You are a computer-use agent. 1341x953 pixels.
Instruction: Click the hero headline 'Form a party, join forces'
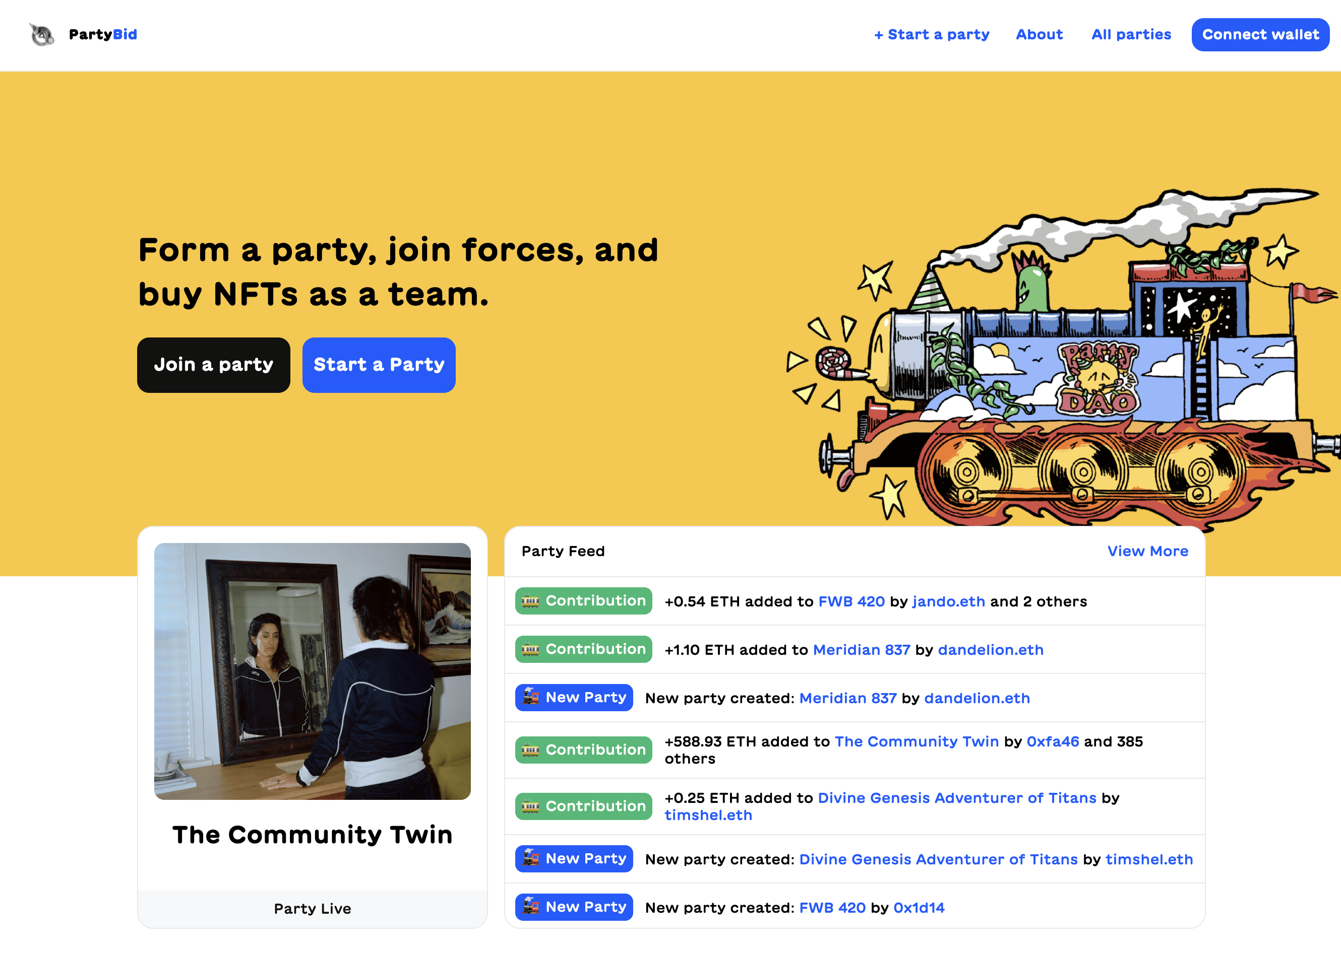pos(398,271)
